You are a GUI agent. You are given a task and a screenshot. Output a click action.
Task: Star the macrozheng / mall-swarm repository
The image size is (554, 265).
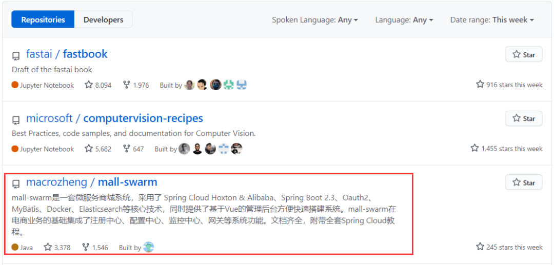(524, 182)
